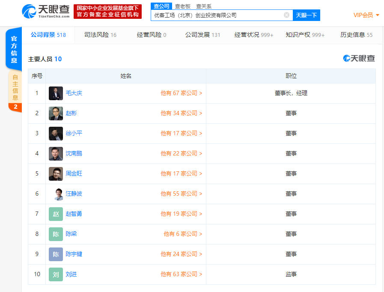Open 刘进 name link
Screen dimensions: 384x292
click(x=71, y=274)
